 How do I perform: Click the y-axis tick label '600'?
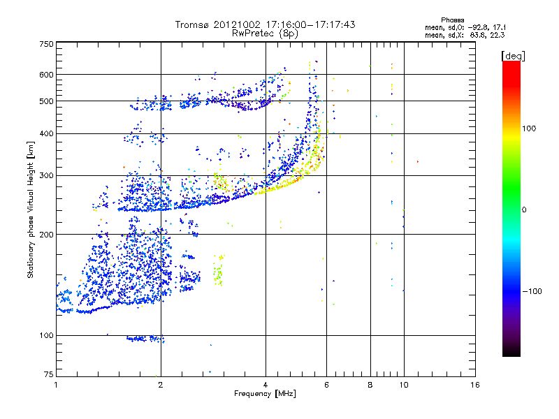[46, 75]
